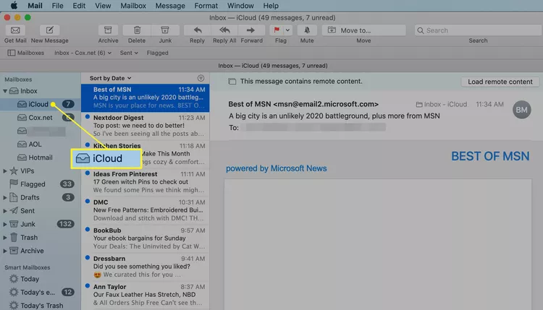Open the View menu
The width and height of the screenshot is (543, 310).
[x=103, y=6]
